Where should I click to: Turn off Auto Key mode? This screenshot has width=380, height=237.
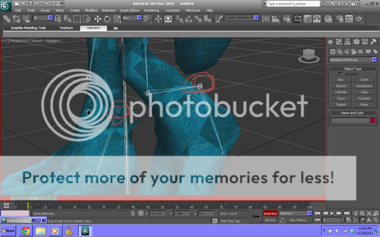pyautogui.click(x=270, y=214)
